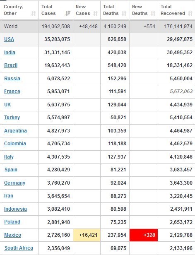195x255 pixels.
Task: Select Mexico country link
Action: pos(13,235)
